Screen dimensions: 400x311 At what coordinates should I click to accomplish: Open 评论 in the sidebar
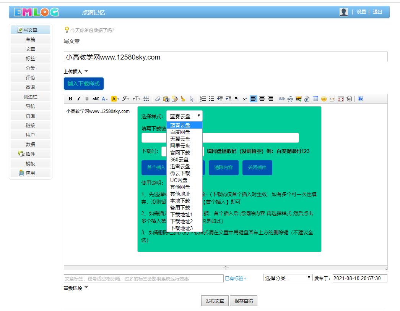[x=30, y=77]
